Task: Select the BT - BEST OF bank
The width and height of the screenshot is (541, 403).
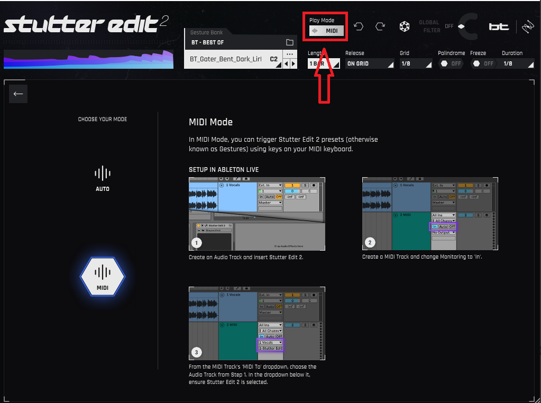Action: point(207,42)
